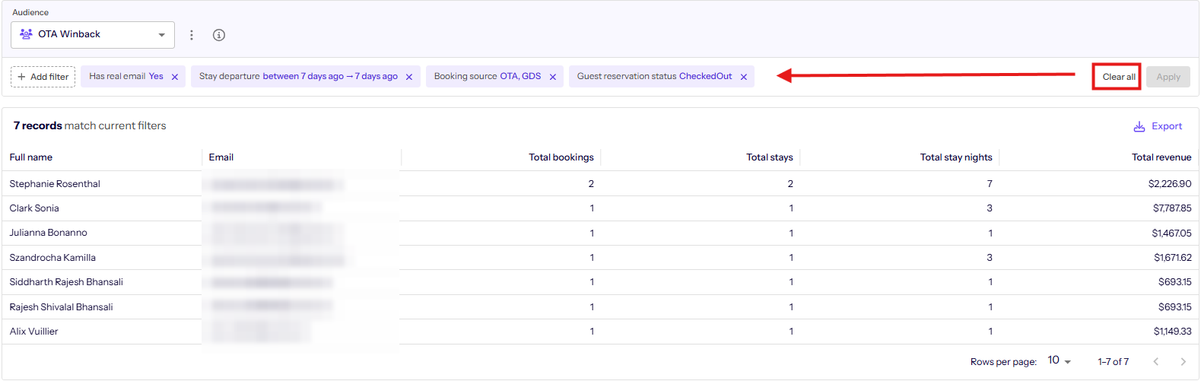Click the 1–7 of 7 pagination text

1113,362
